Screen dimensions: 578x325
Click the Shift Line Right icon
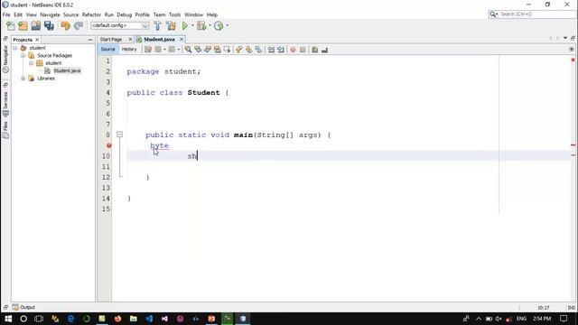coord(281,50)
